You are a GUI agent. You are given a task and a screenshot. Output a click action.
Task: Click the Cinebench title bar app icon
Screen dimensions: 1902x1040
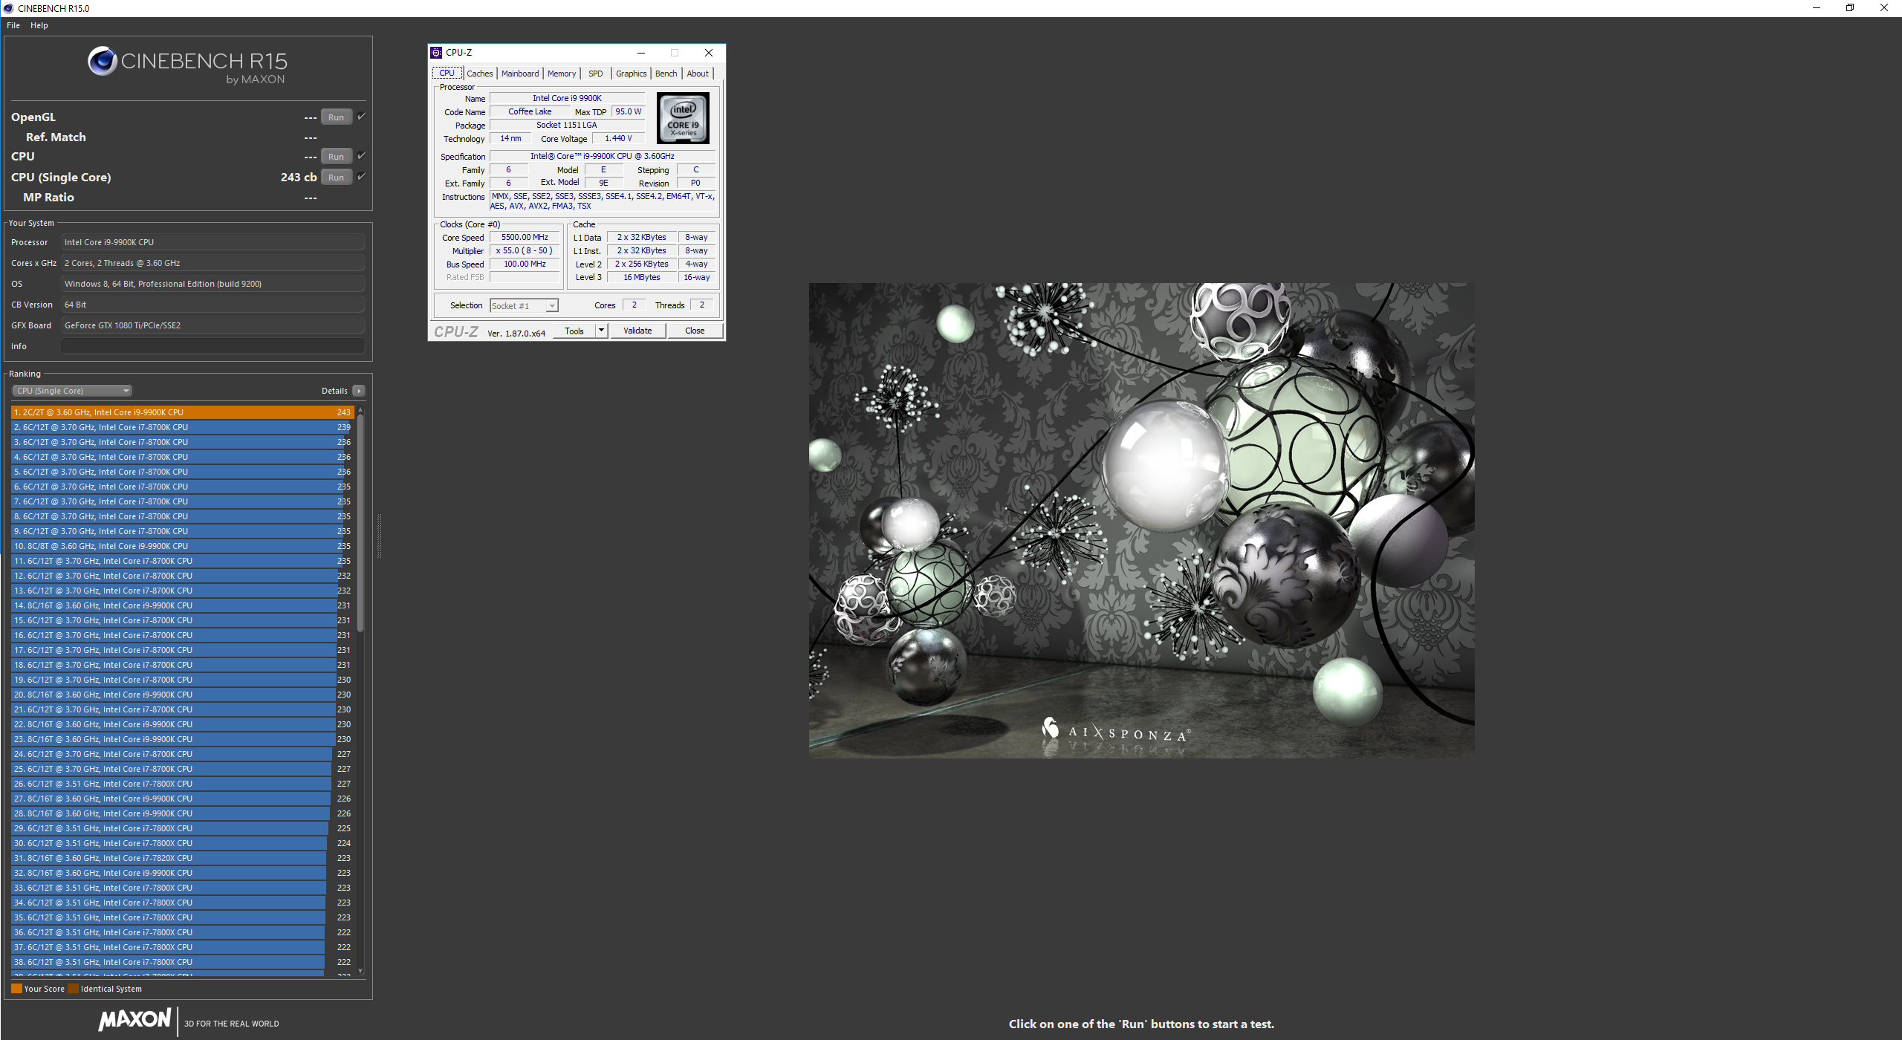tap(8, 8)
